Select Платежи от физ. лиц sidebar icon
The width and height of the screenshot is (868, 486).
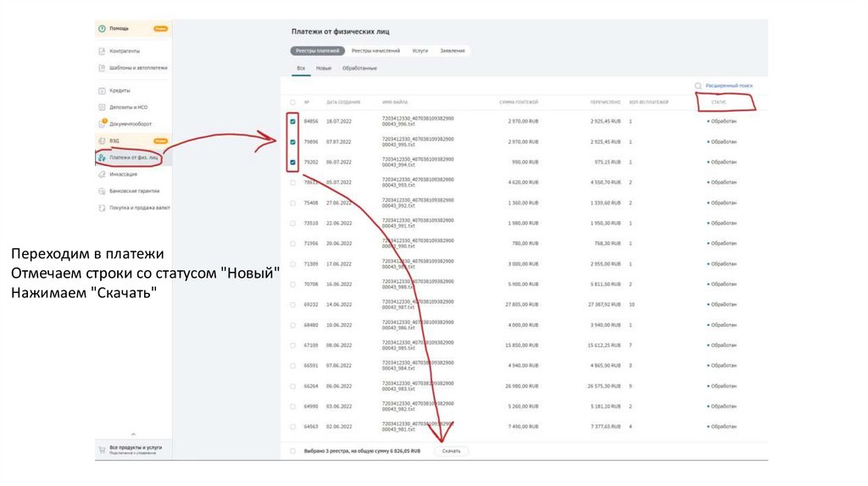tap(102, 157)
